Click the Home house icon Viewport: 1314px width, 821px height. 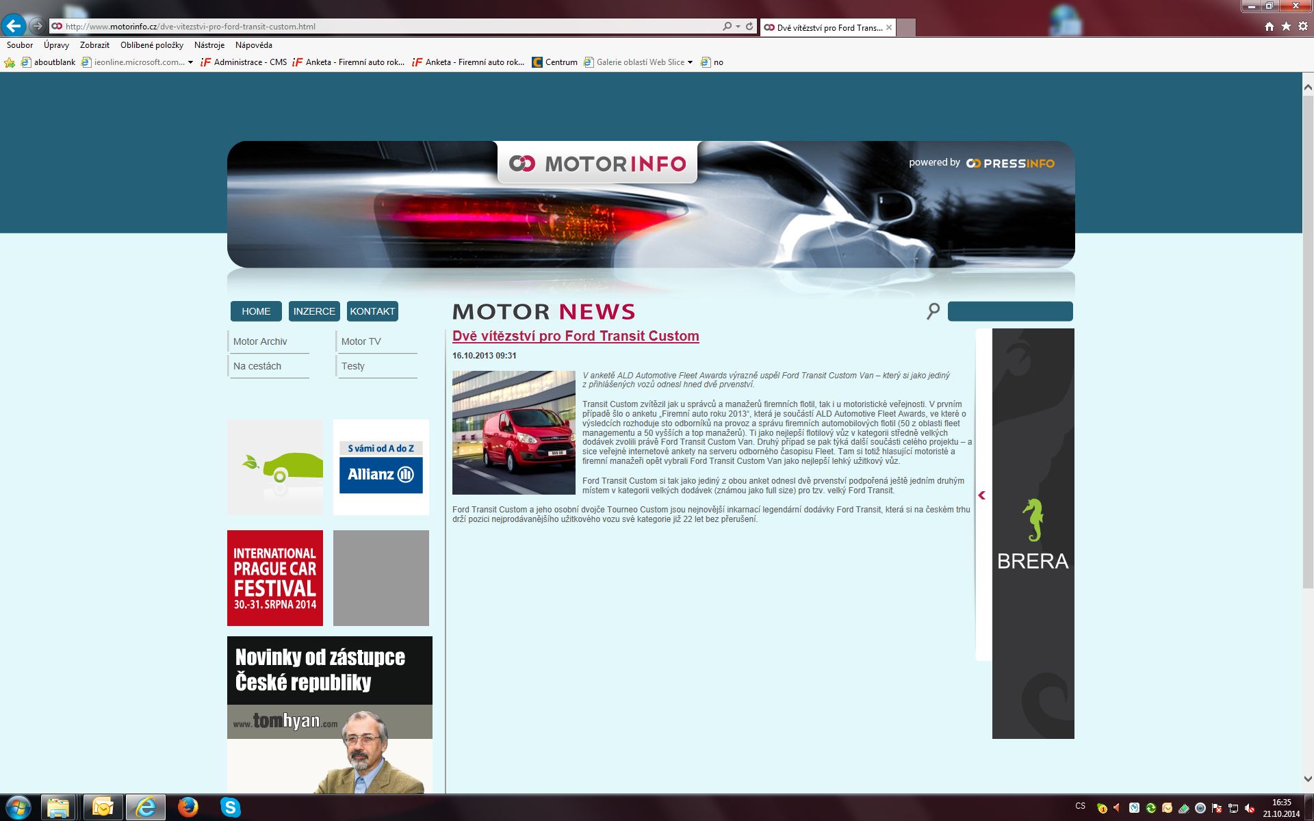(x=1270, y=26)
